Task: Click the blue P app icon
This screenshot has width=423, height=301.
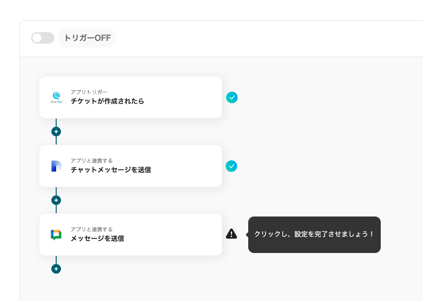Action: pos(56,166)
